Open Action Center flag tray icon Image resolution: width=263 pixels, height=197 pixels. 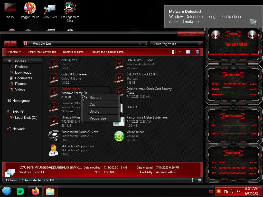[226, 191]
